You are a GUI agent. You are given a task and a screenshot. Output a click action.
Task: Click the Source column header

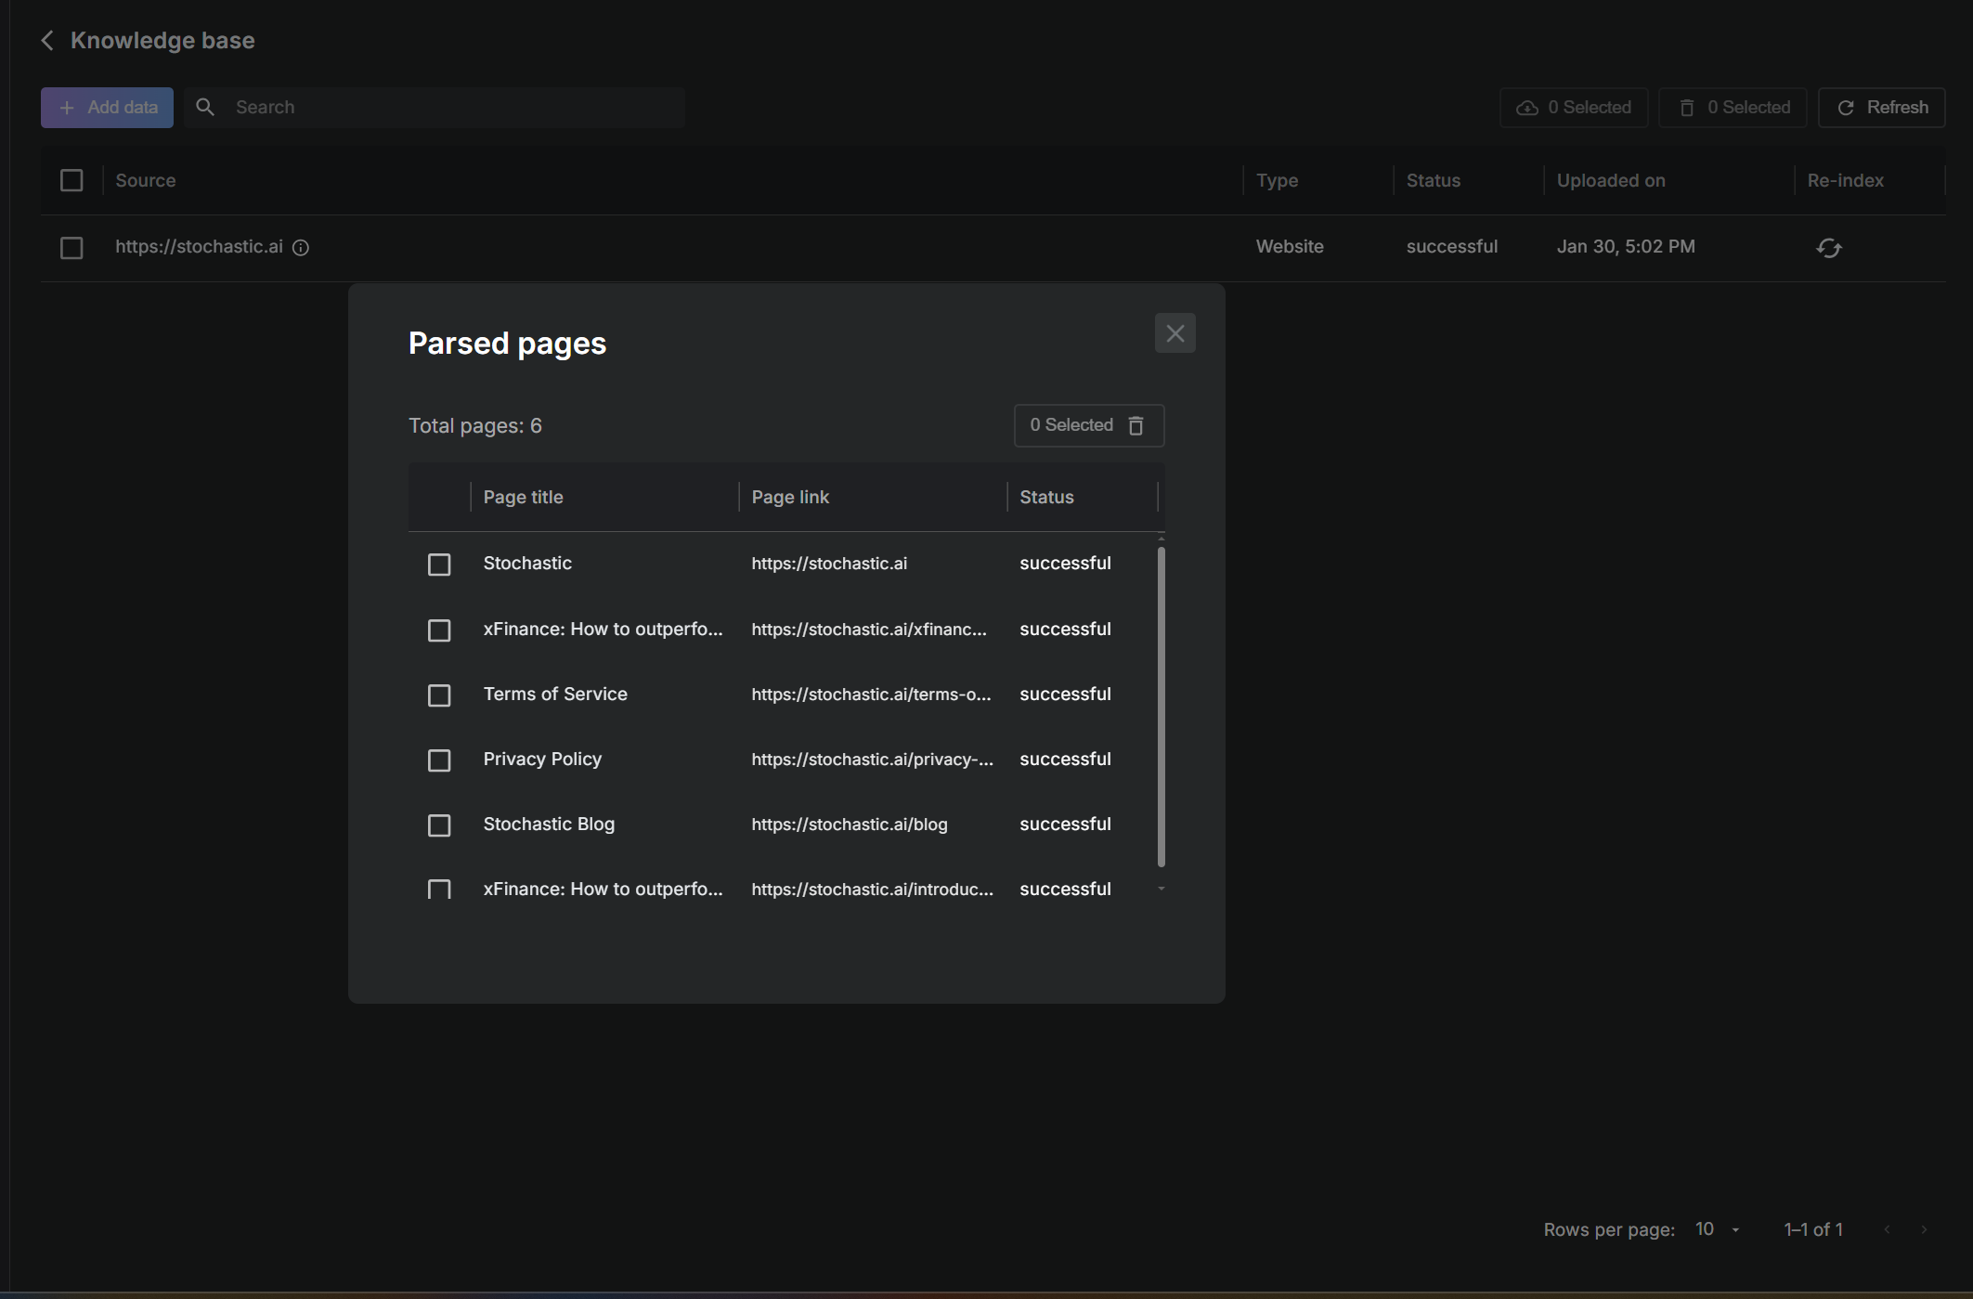145,181
